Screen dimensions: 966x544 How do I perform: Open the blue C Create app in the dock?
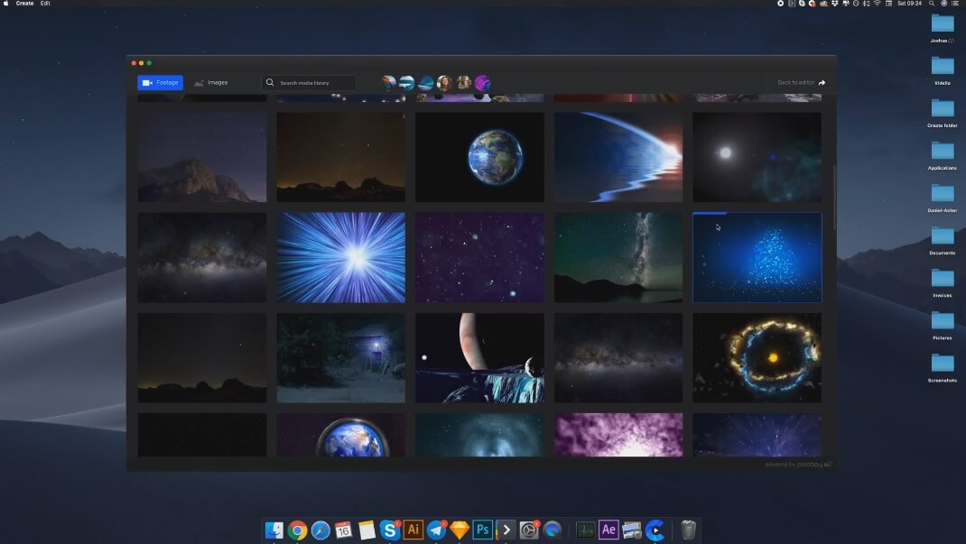click(655, 530)
